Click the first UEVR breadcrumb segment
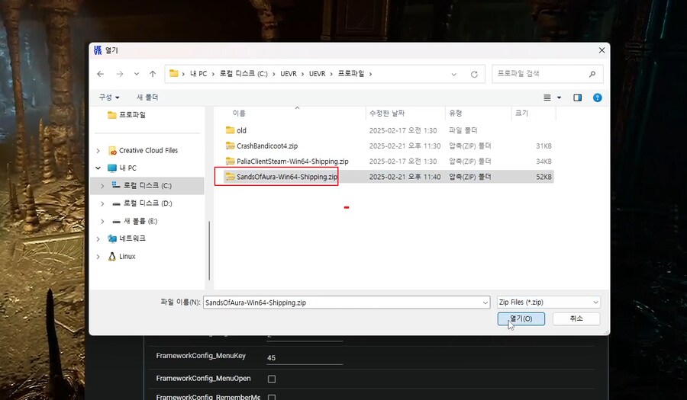 coord(289,74)
